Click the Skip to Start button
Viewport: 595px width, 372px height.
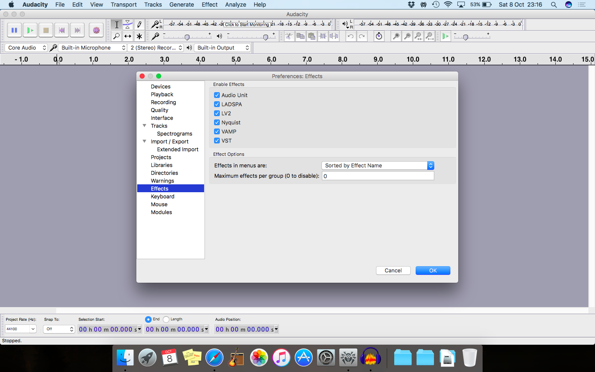[x=62, y=30]
